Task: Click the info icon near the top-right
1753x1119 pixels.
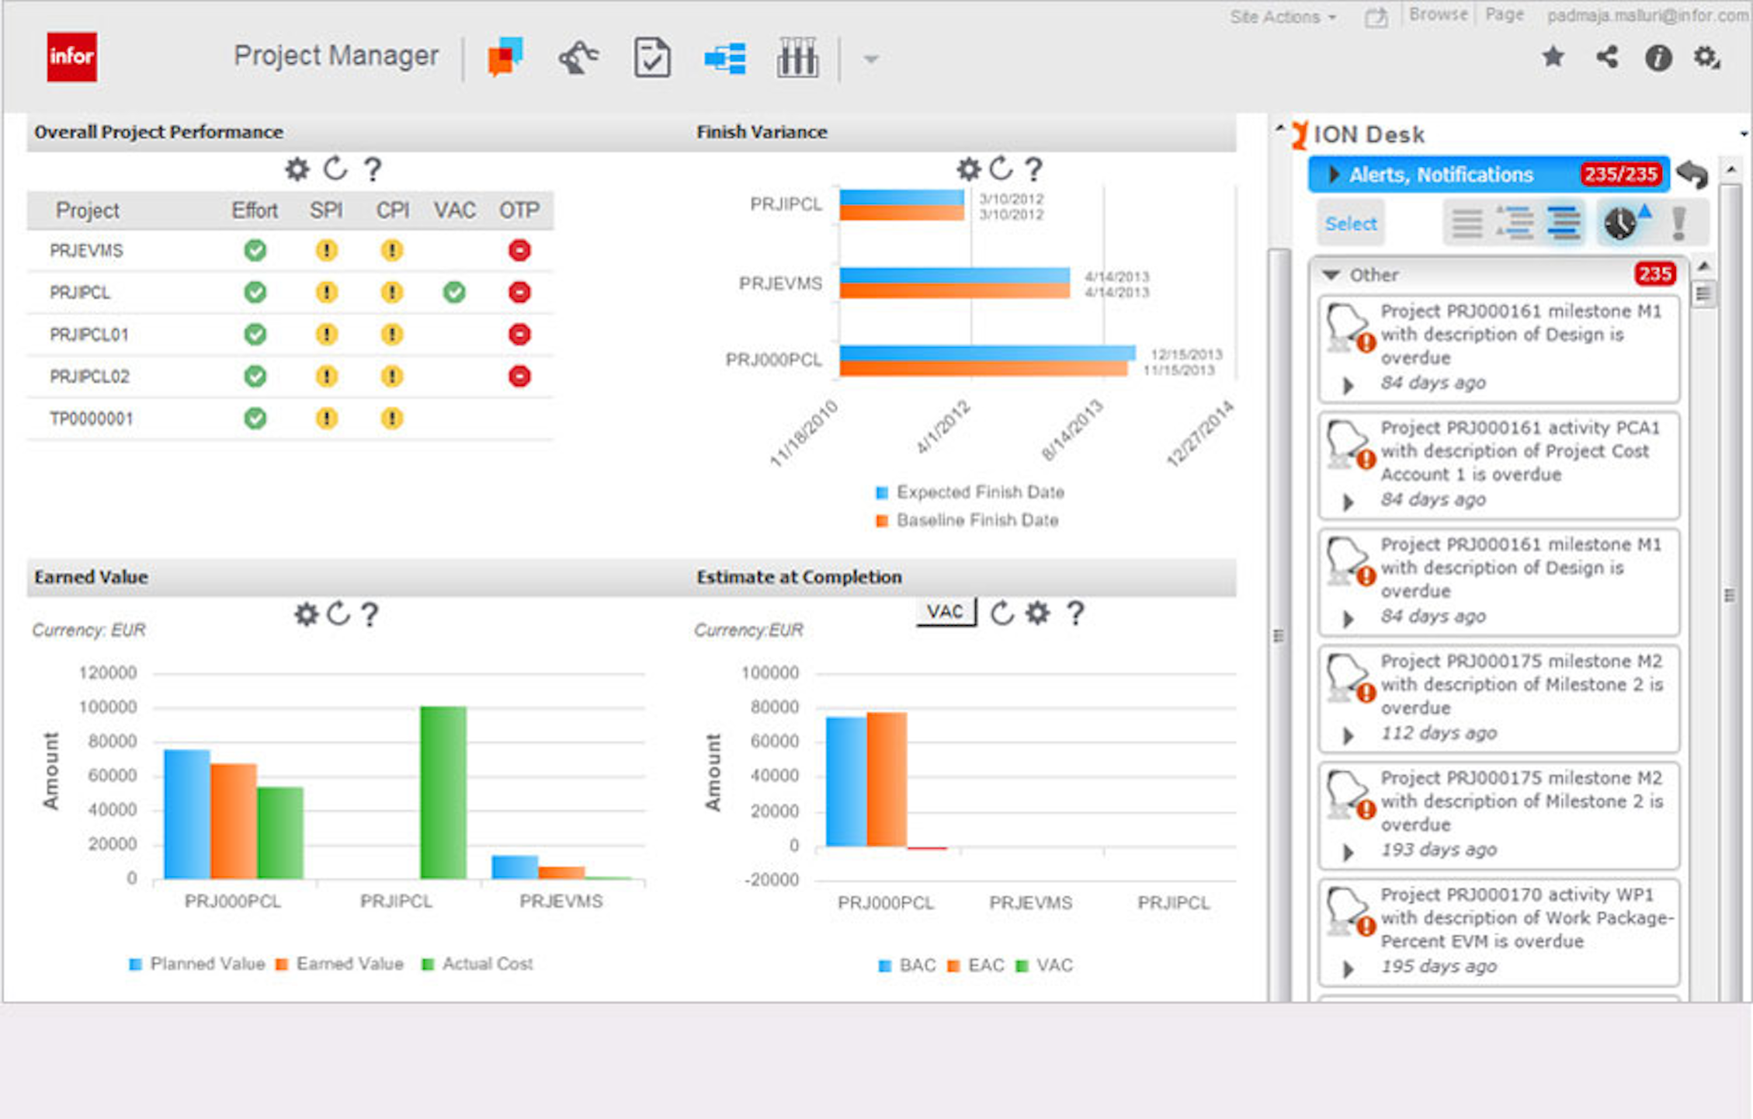Action: 1659,58
